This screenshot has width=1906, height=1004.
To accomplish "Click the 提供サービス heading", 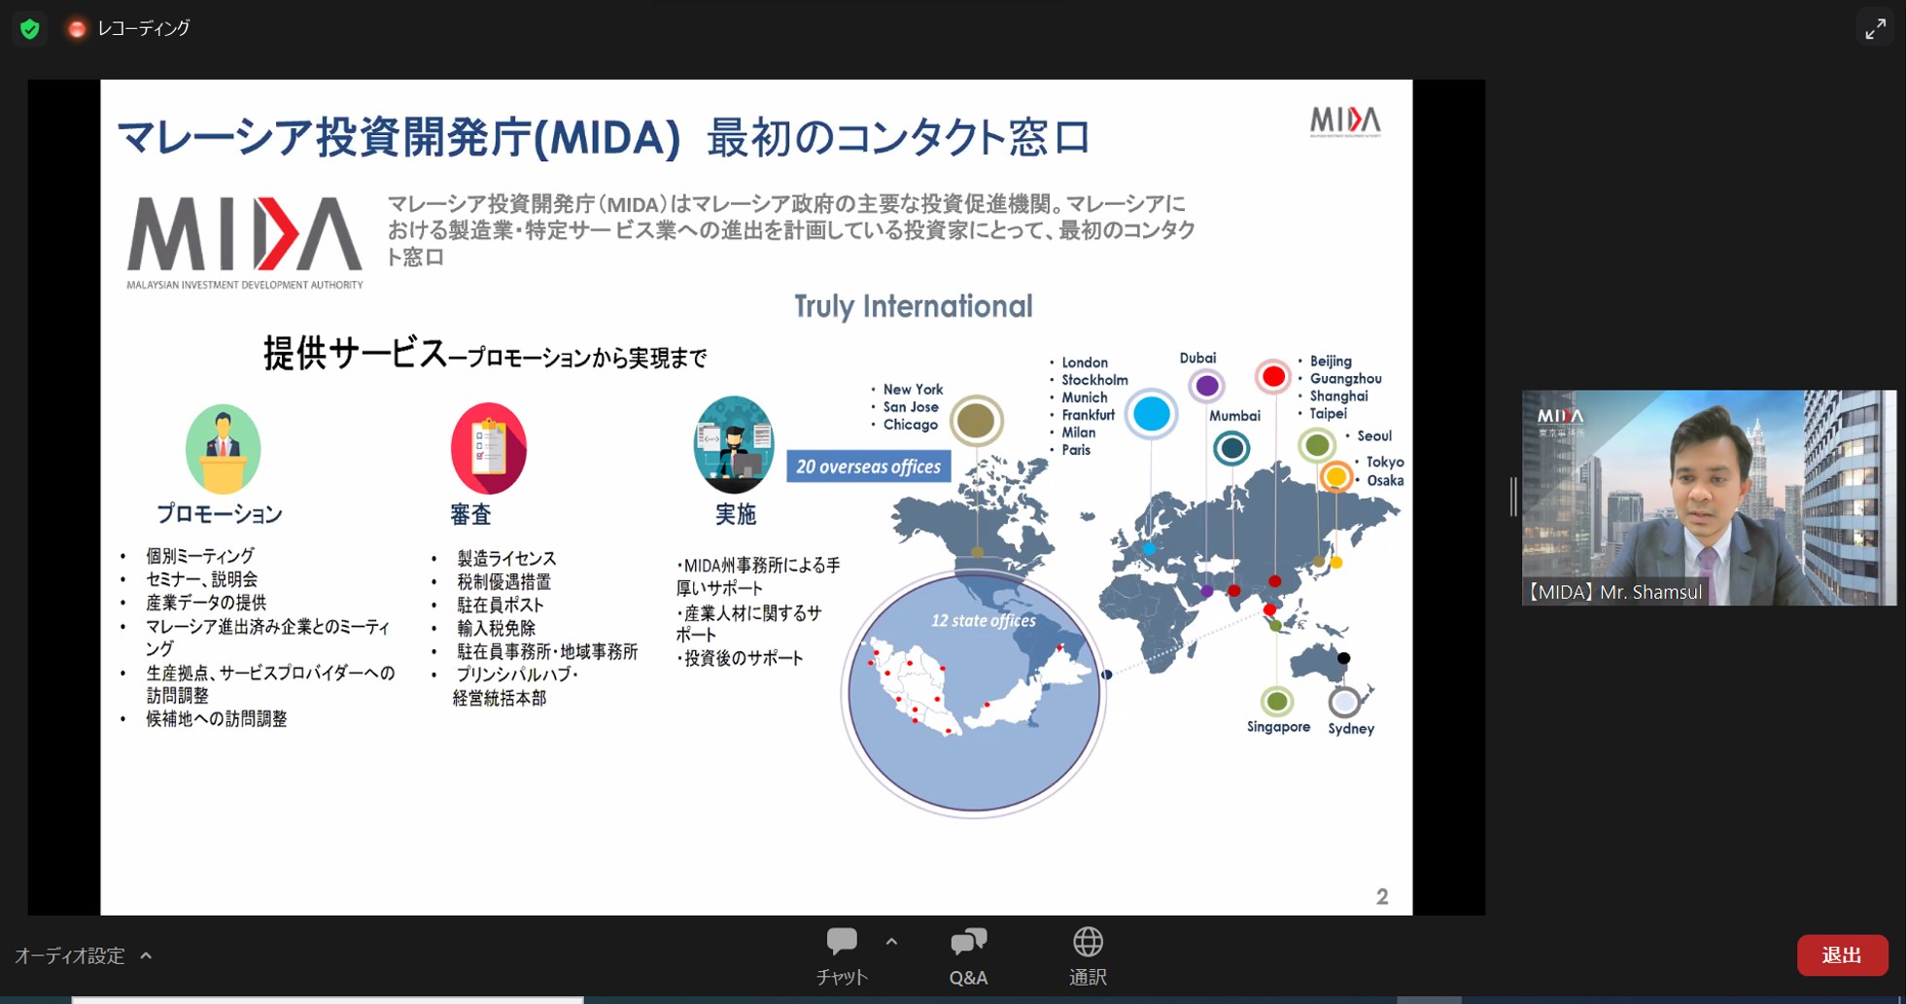I will coord(355,354).
